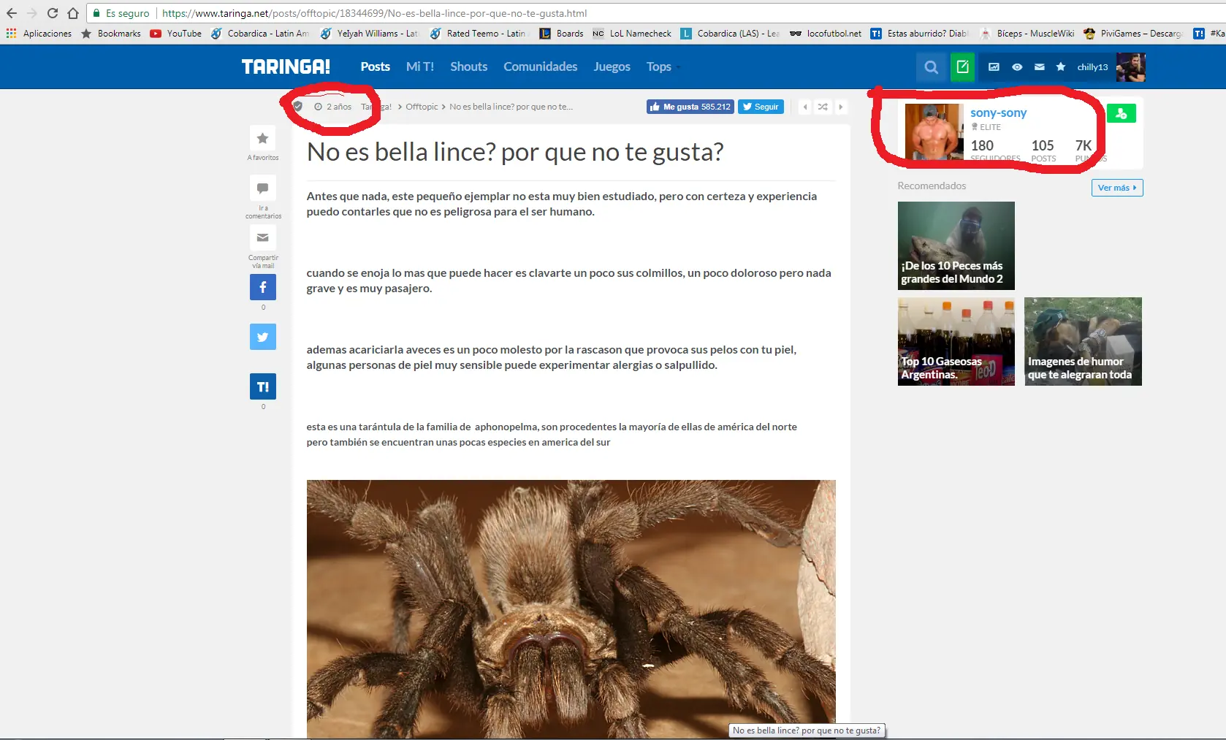Image resolution: width=1226 pixels, height=740 pixels.
Task: Click the post title heading
Action: pos(515,152)
